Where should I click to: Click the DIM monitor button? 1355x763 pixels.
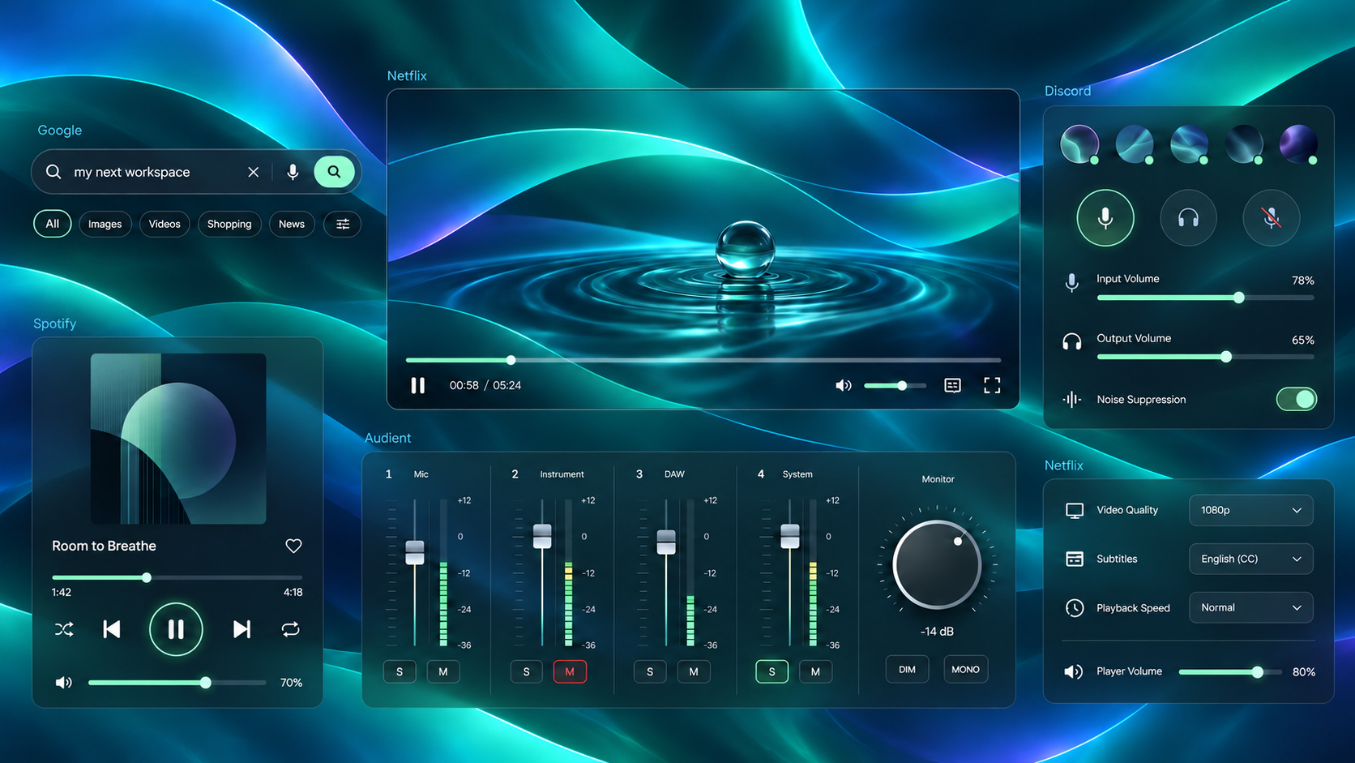[x=907, y=670]
